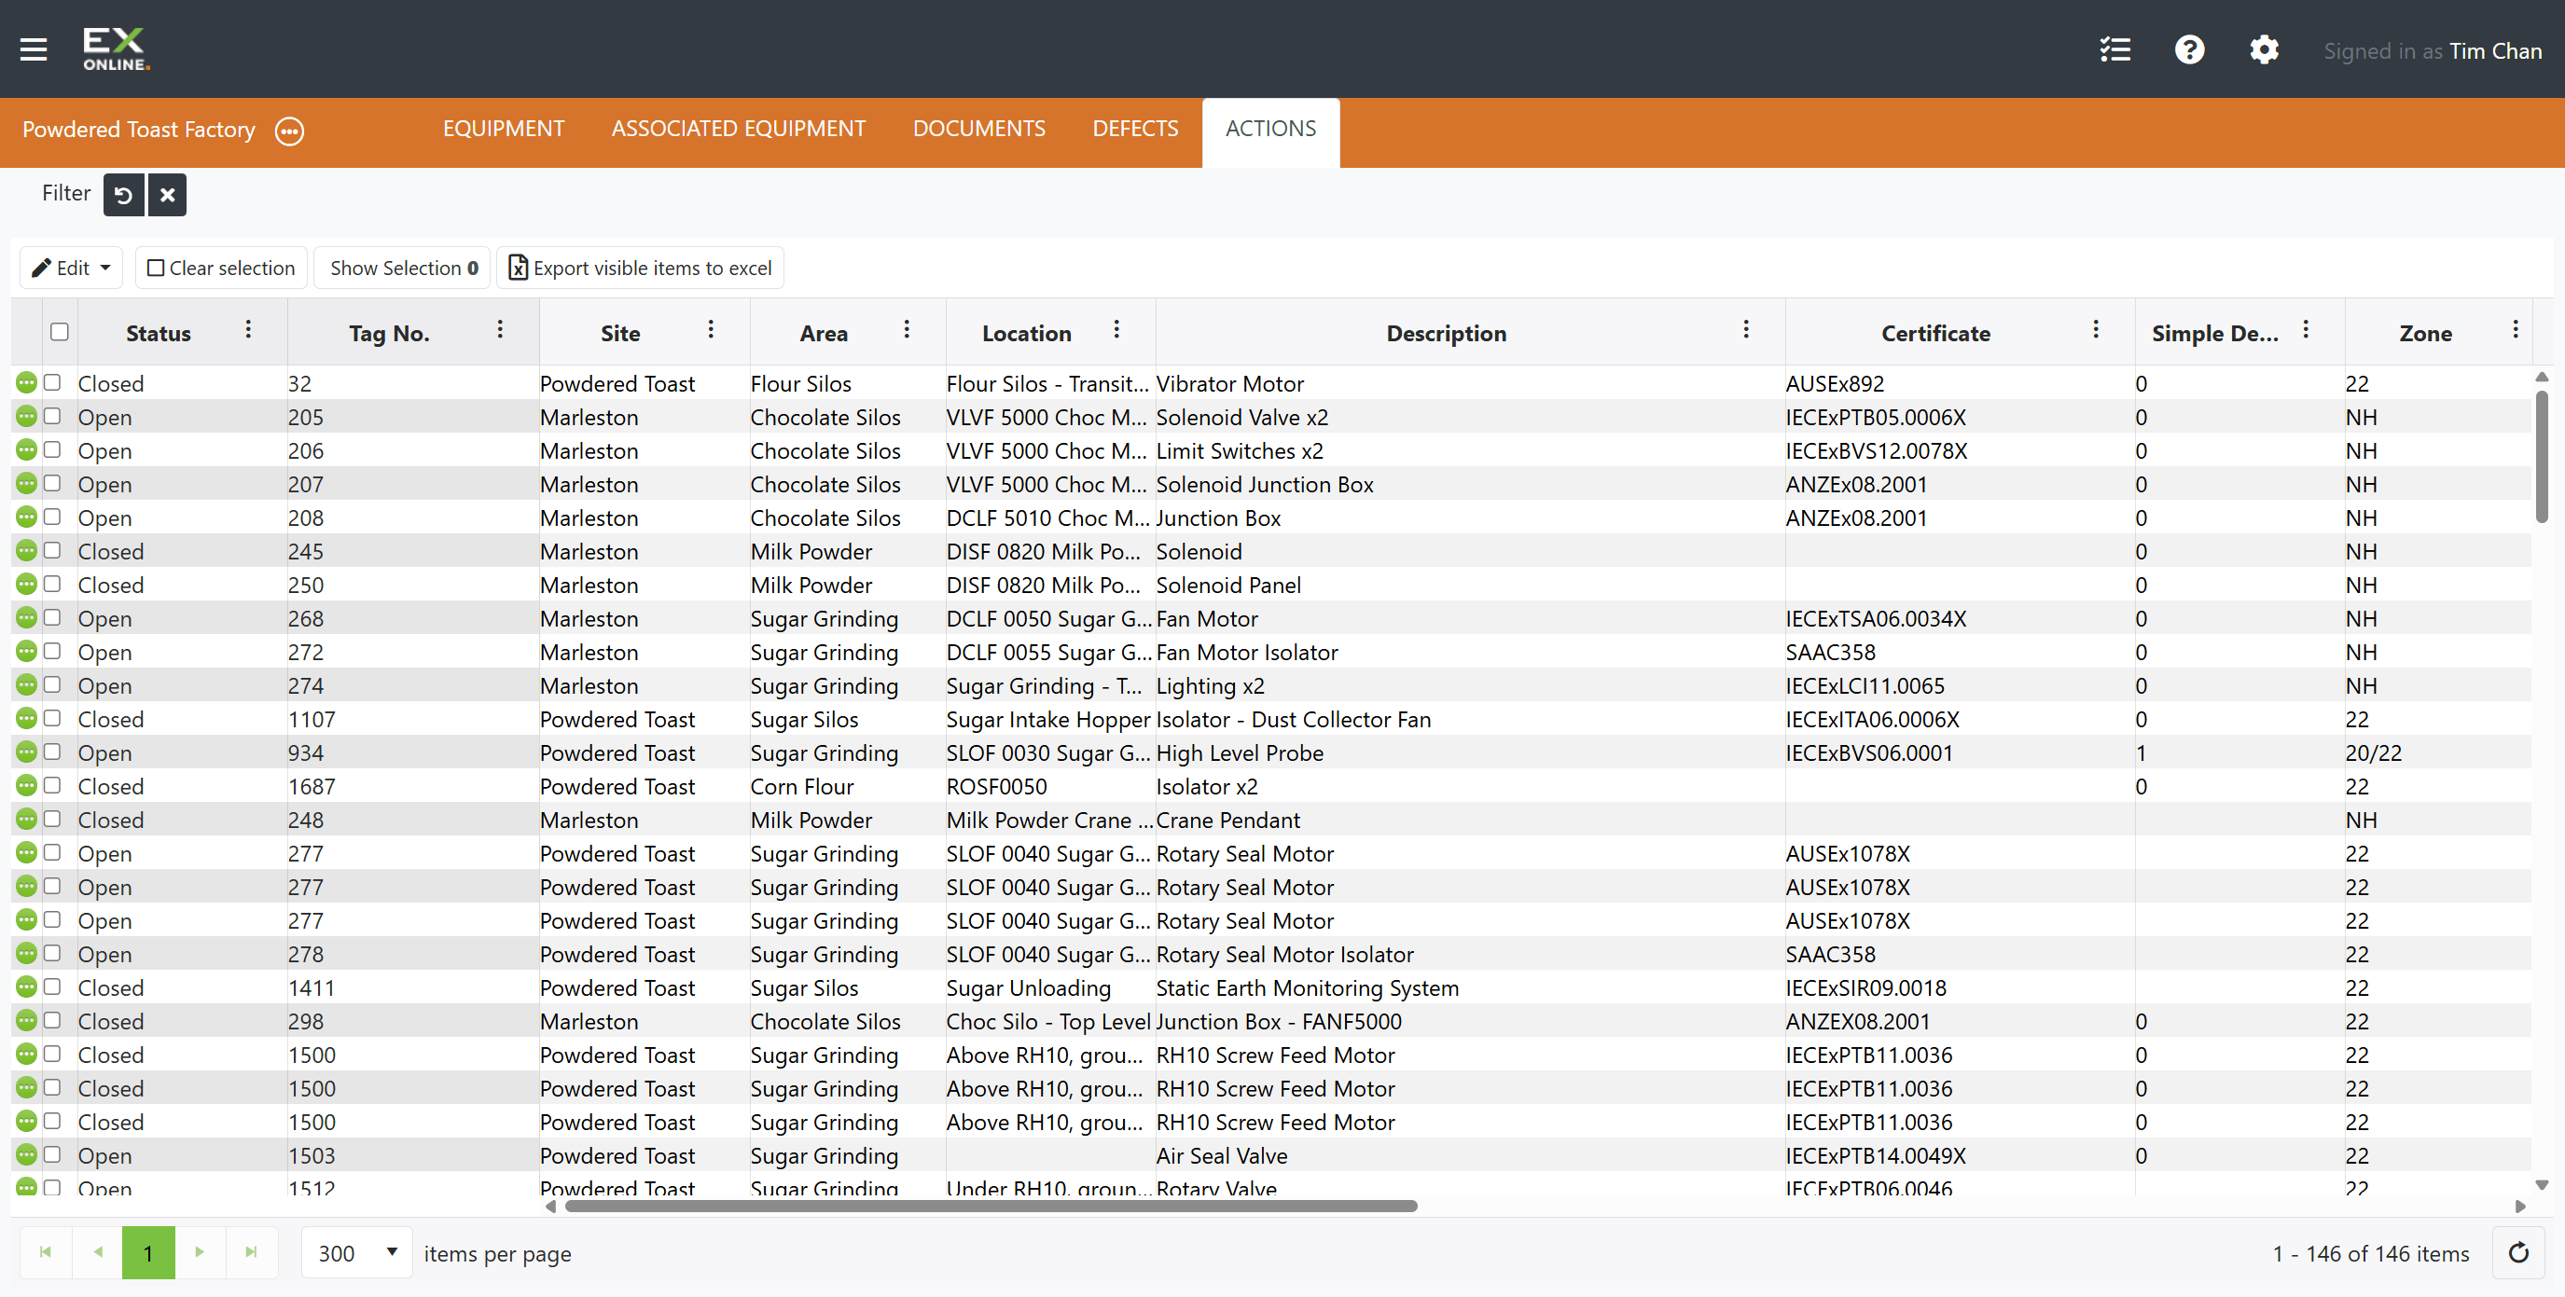This screenshot has width=2565, height=1297.
Task: Open row menu for tag 1107
Action: coord(27,718)
